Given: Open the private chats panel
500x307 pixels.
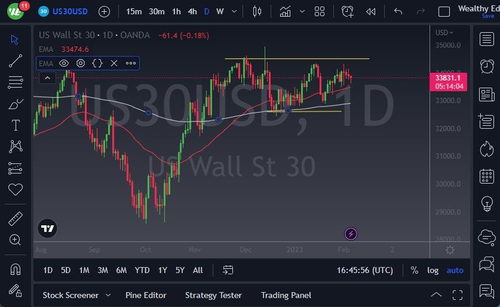Looking at the screenshot, I should pos(487,264).
